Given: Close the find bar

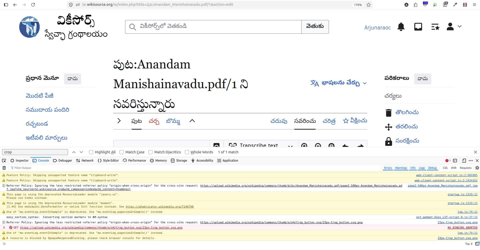Looking at the screenshot, I should (475, 152).
